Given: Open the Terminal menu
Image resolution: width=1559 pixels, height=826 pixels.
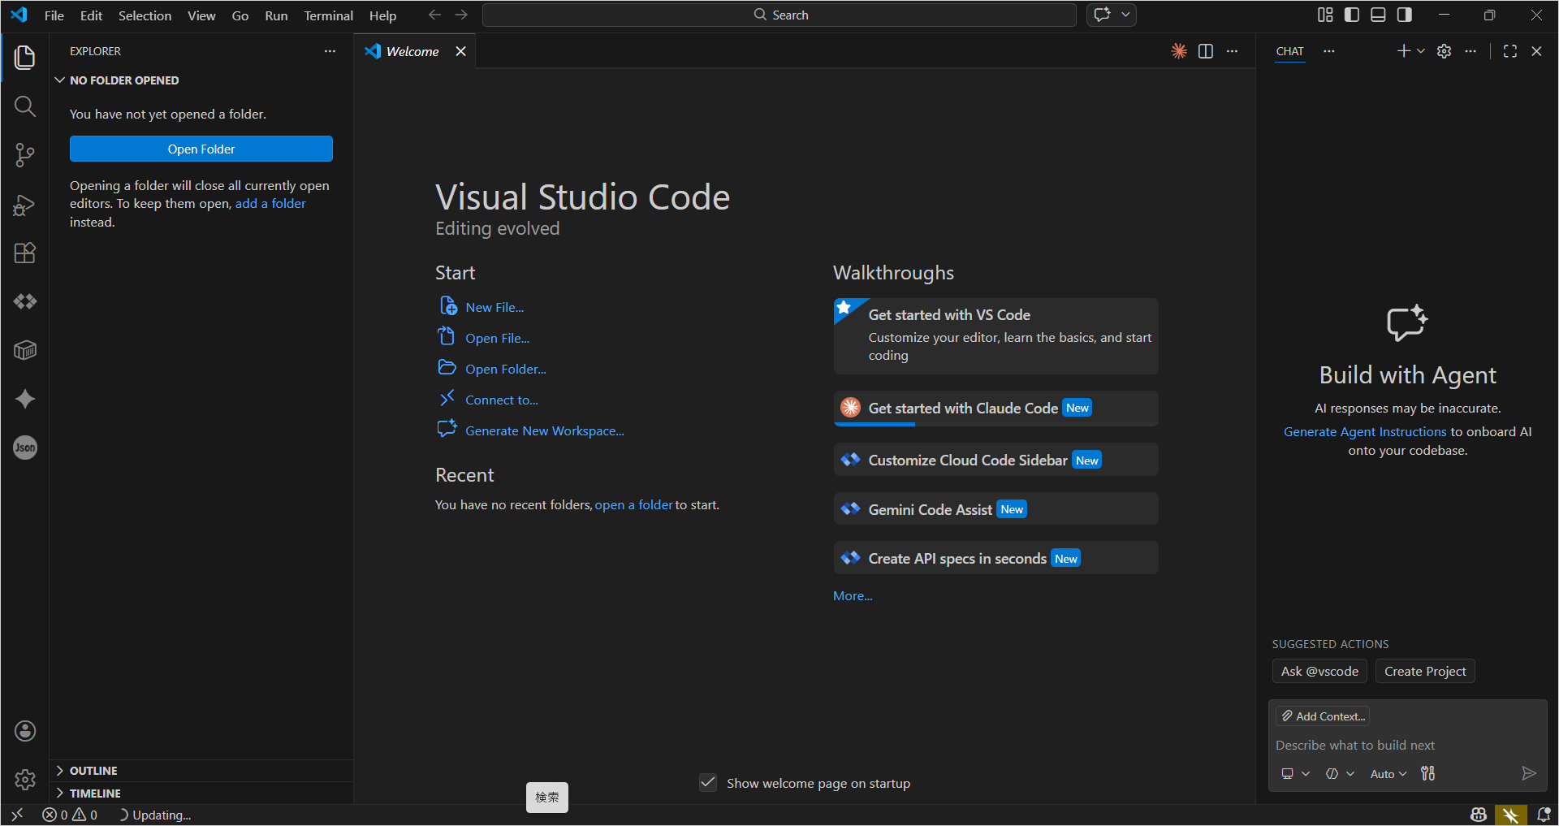Looking at the screenshot, I should pyautogui.click(x=327, y=15).
